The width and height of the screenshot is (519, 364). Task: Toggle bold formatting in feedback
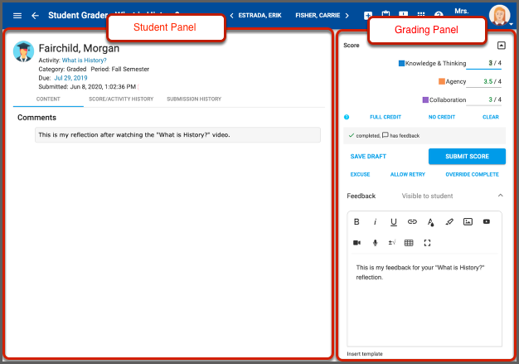357,221
